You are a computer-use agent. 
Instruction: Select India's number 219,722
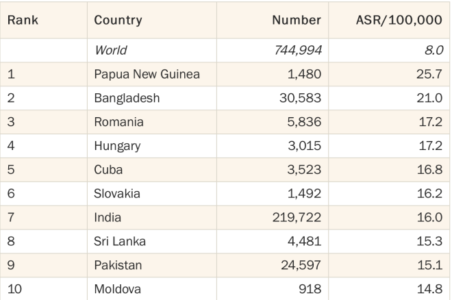pyautogui.click(x=297, y=218)
